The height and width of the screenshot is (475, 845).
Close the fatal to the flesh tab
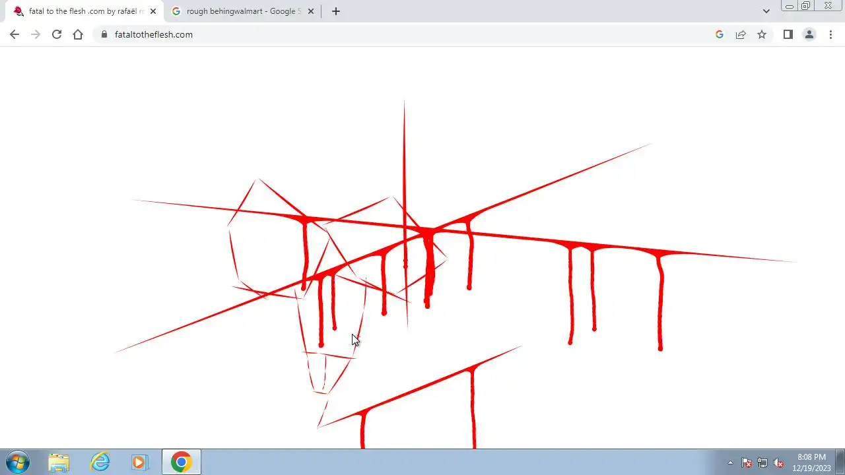pyautogui.click(x=153, y=11)
